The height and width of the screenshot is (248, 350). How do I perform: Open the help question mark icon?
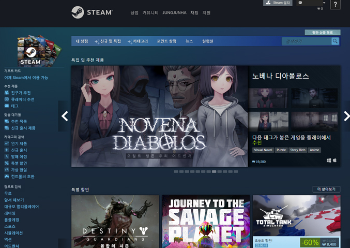pos(336,4)
